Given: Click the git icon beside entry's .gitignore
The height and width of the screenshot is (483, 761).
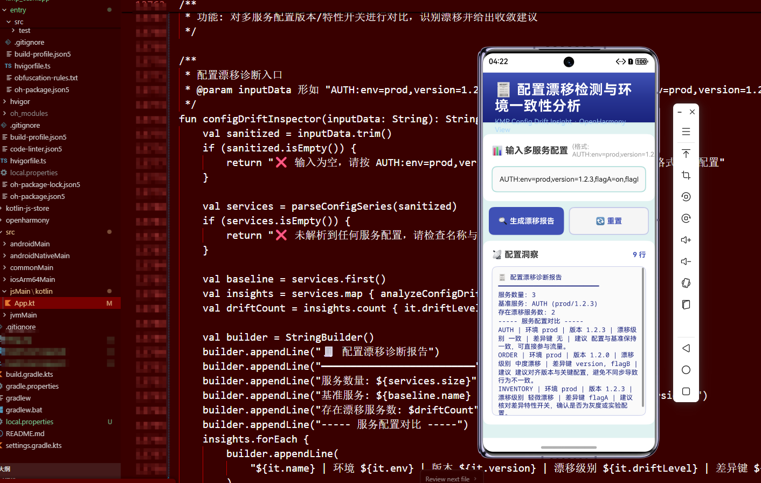Looking at the screenshot, I should [x=8, y=42].
